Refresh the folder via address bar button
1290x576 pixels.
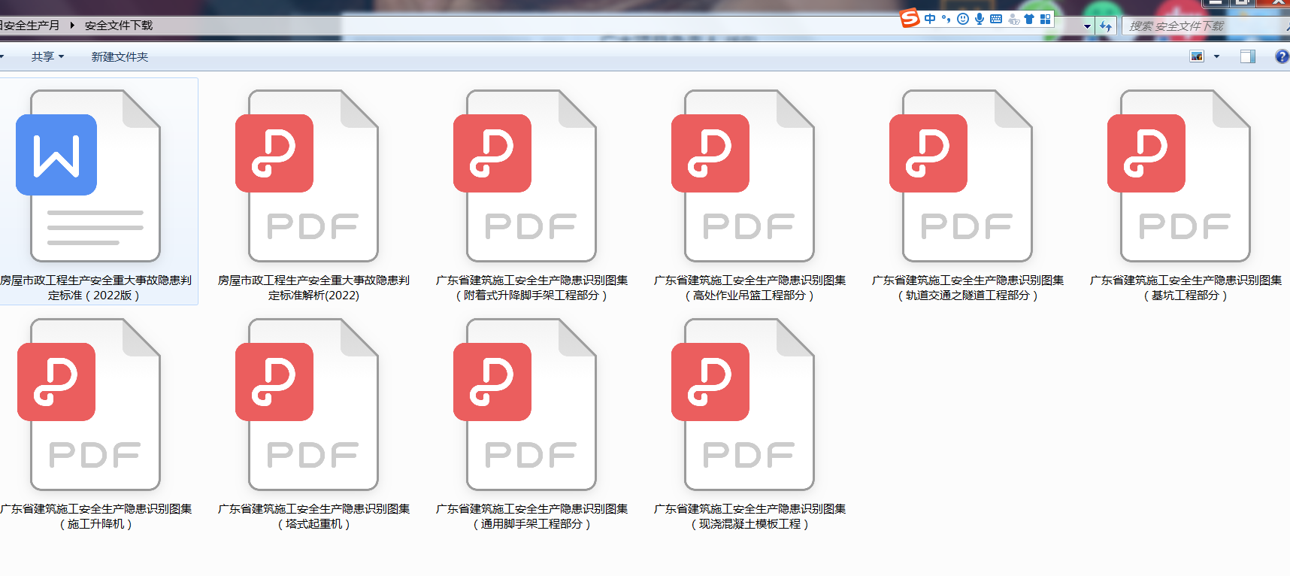[1106, 26]
